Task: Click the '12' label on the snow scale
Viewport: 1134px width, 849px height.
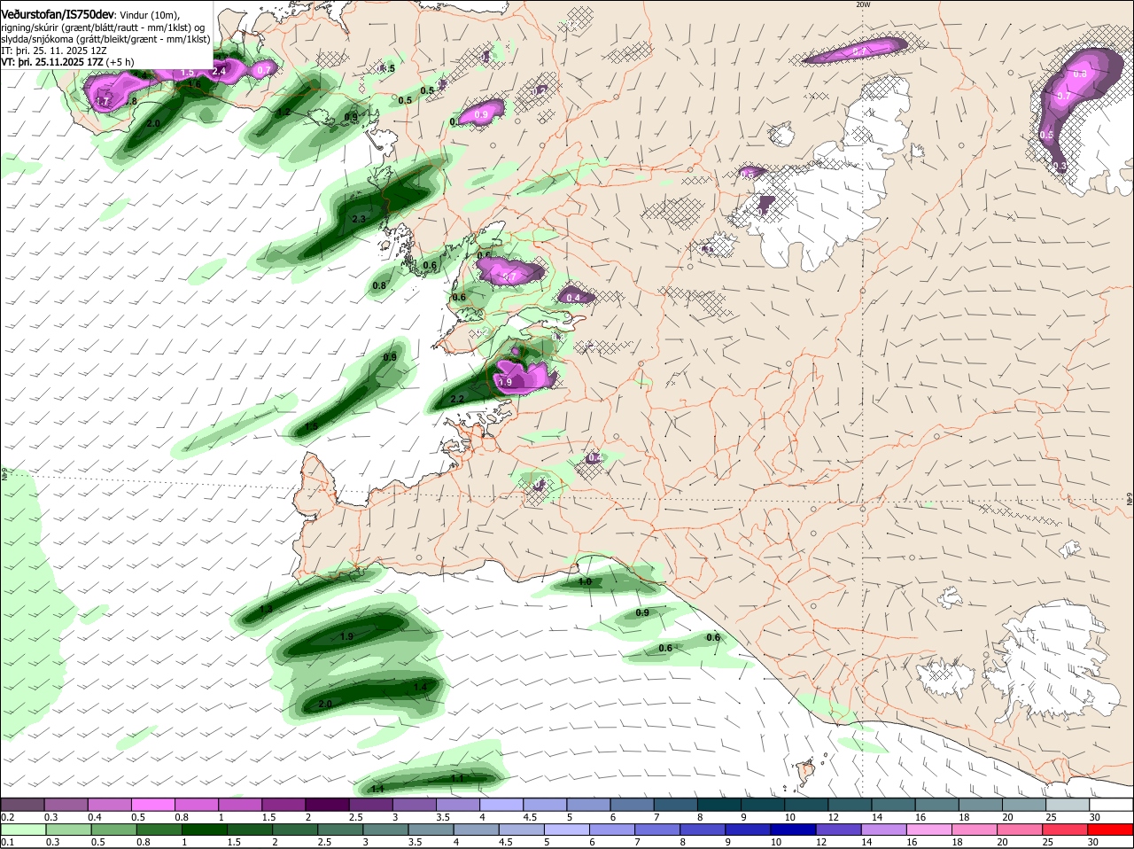Action: (x=832, y=816)
